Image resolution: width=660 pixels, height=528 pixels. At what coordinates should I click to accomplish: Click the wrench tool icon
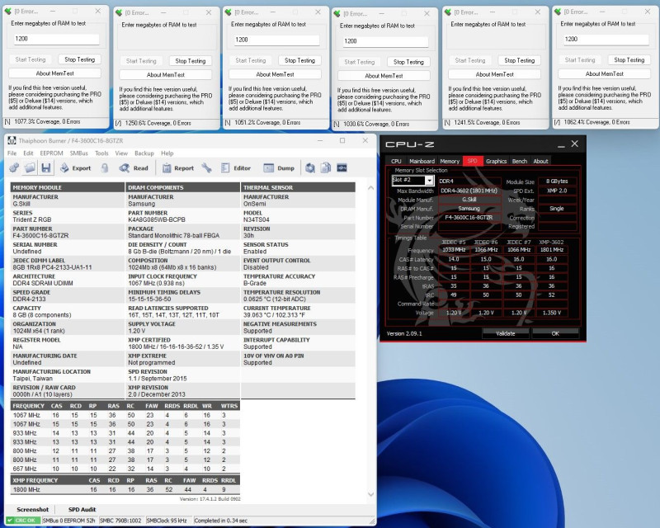tap(206, 168)
